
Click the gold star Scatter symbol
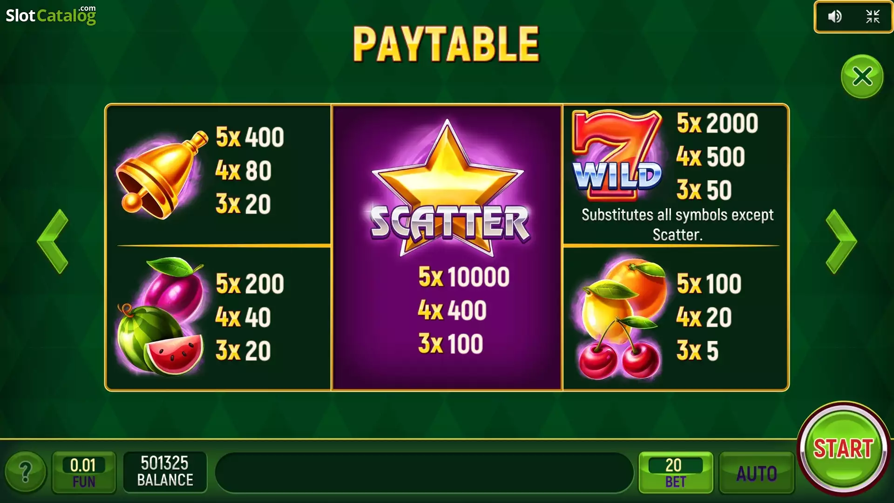click(x=448, y=189)
